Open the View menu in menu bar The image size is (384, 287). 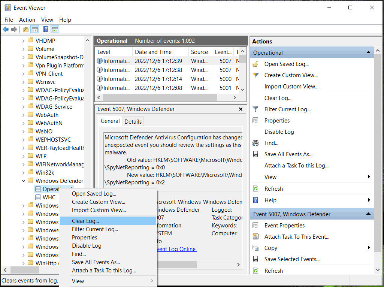tap(47, 20)
